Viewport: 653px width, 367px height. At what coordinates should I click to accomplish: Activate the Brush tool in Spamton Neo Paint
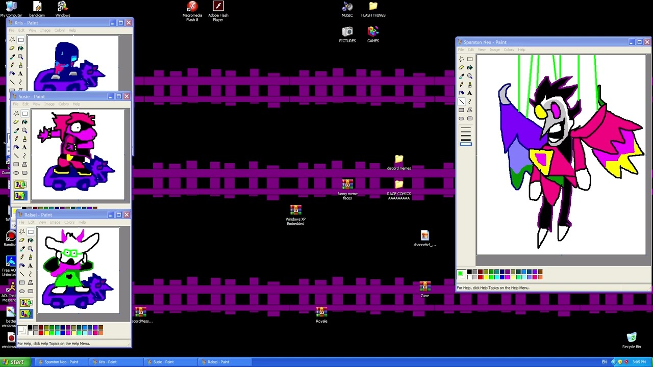470,85
